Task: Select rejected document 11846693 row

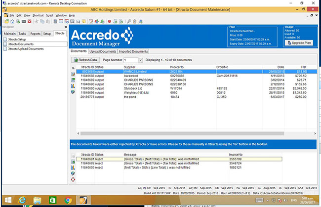Action: [179, 167]
